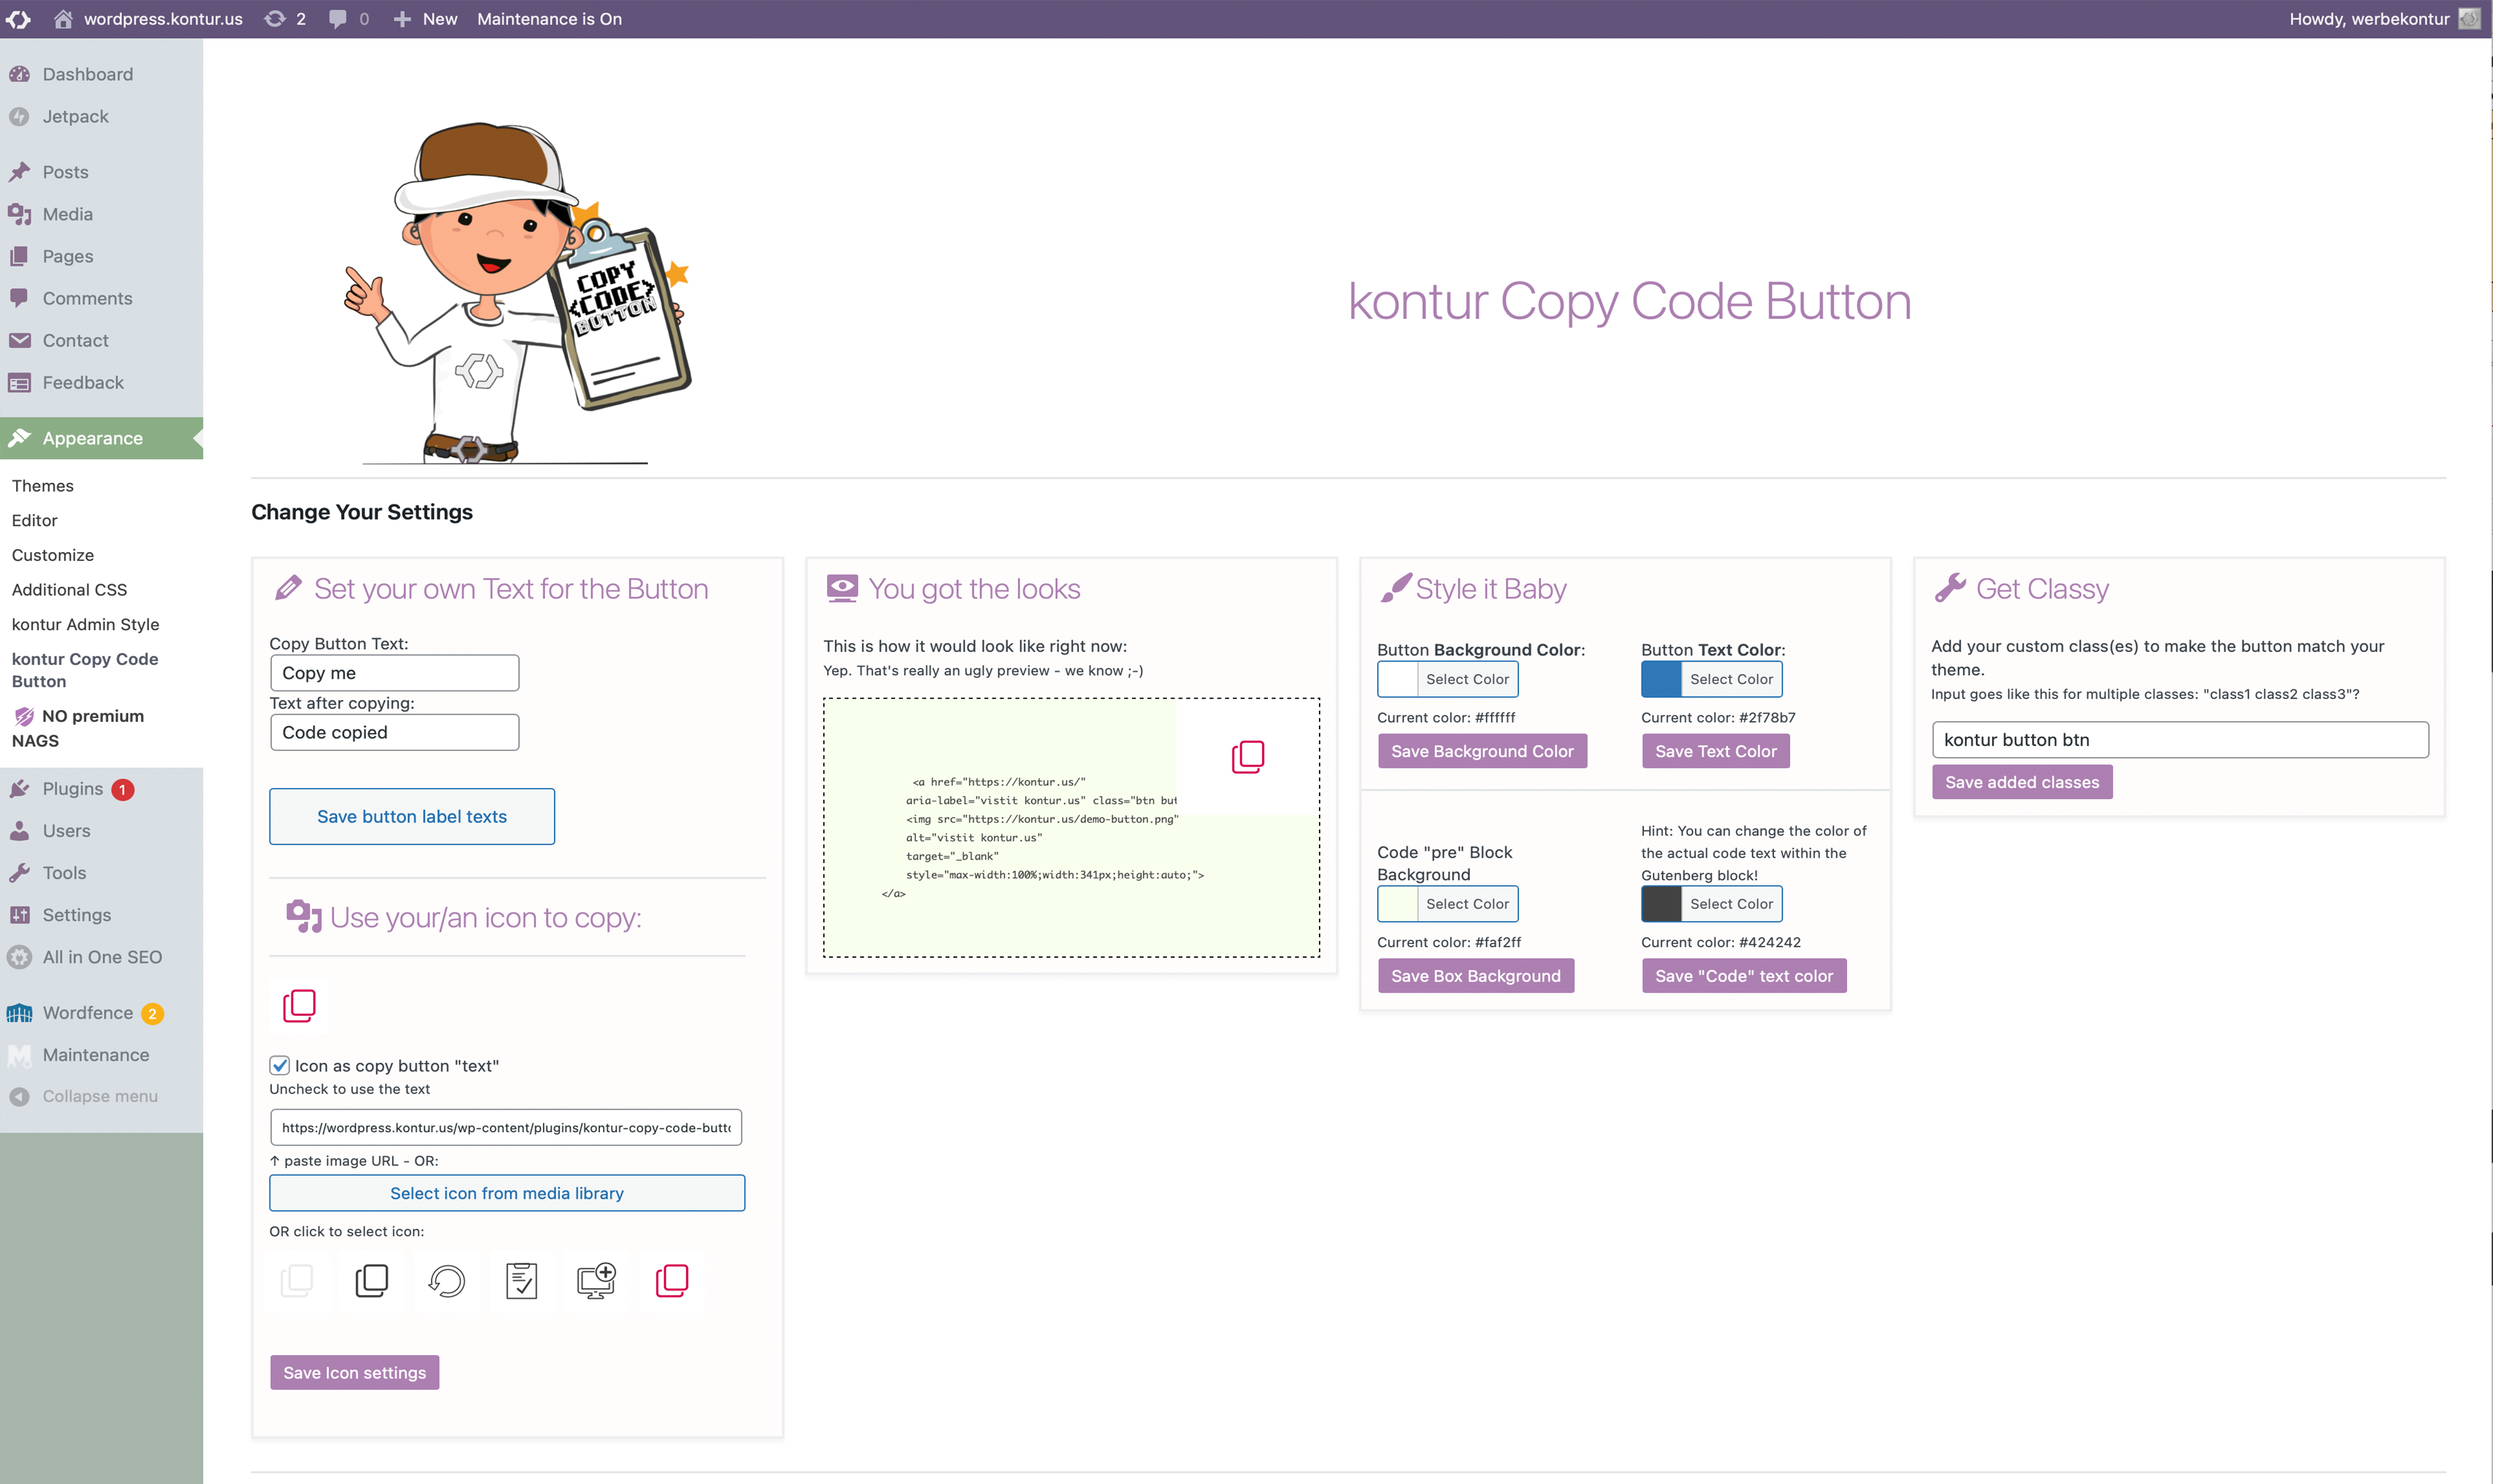Image resolution: width=2493 pixels, height=1484 pixels.
Task: Click the Settings sliders icon
Action: [x=19, y=915]
